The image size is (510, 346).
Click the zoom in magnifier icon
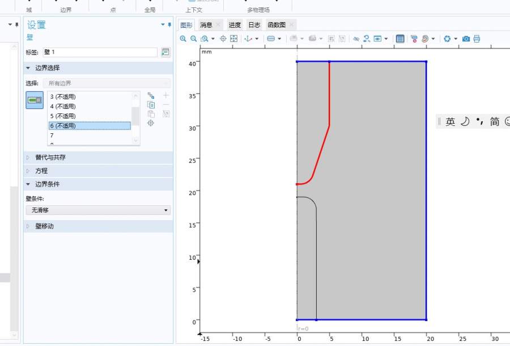183,39
